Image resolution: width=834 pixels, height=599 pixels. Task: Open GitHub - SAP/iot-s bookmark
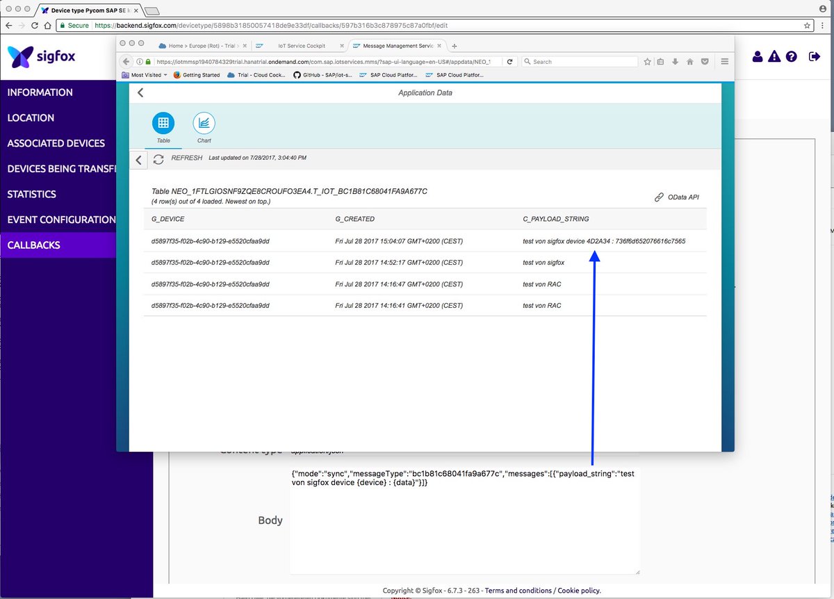click(x=322, y=75)
